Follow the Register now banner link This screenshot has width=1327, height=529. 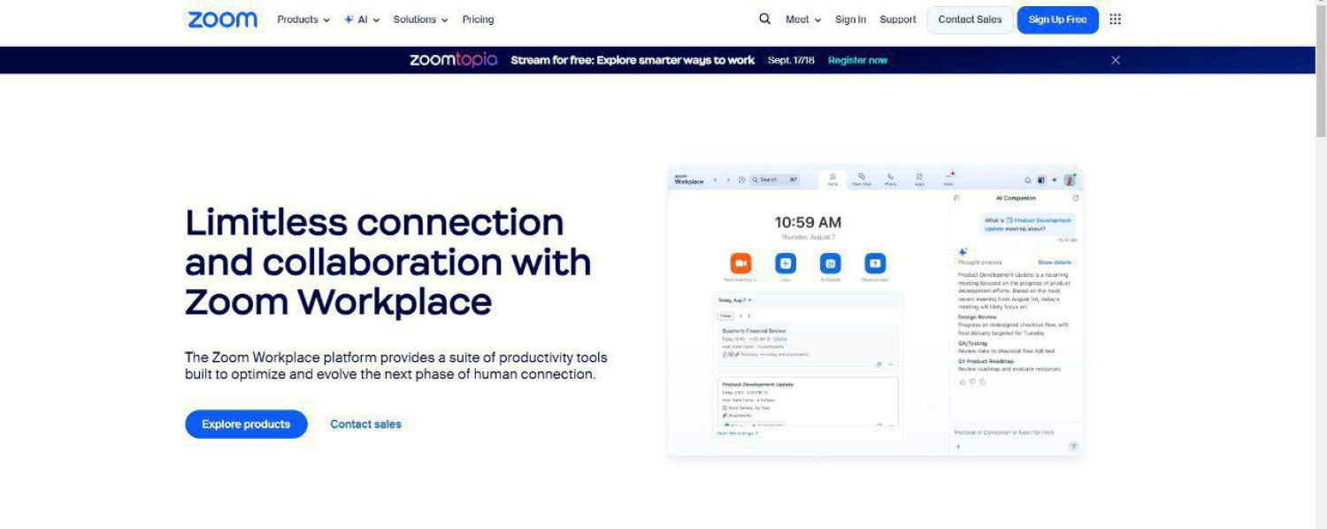click(857, 60)
